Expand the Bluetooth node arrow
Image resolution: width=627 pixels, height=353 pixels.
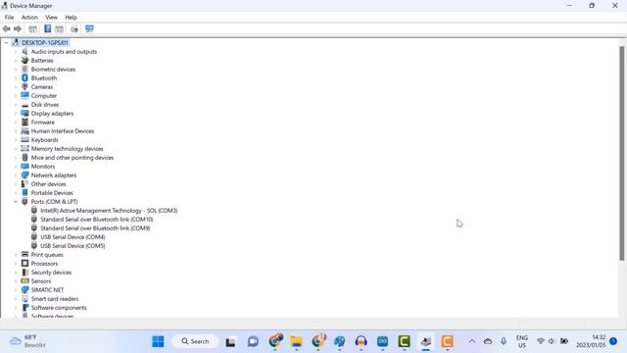16,78
